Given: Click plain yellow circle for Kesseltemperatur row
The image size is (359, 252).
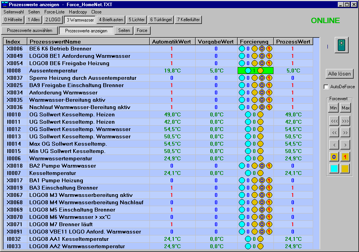Looking at the screenshot, I should pyautogui.click(x=260, y=173).
